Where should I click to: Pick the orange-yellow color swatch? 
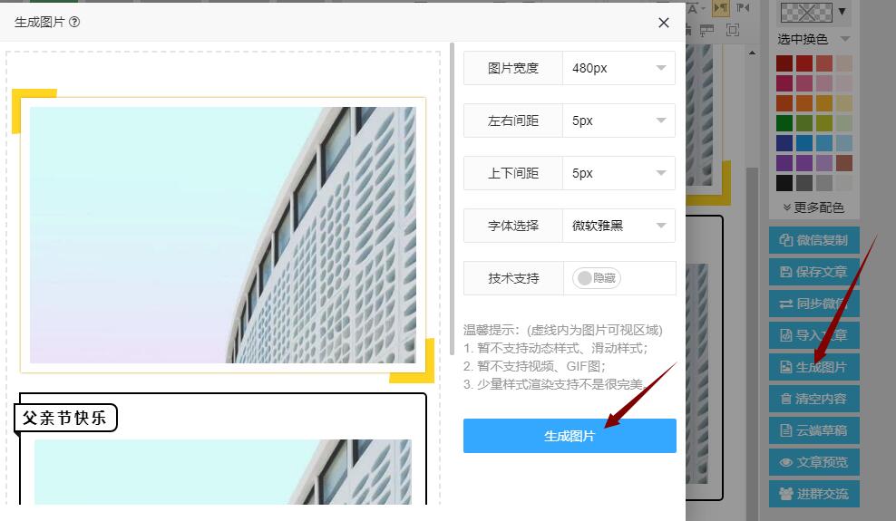pyautogui.click(x=824, y=103)
